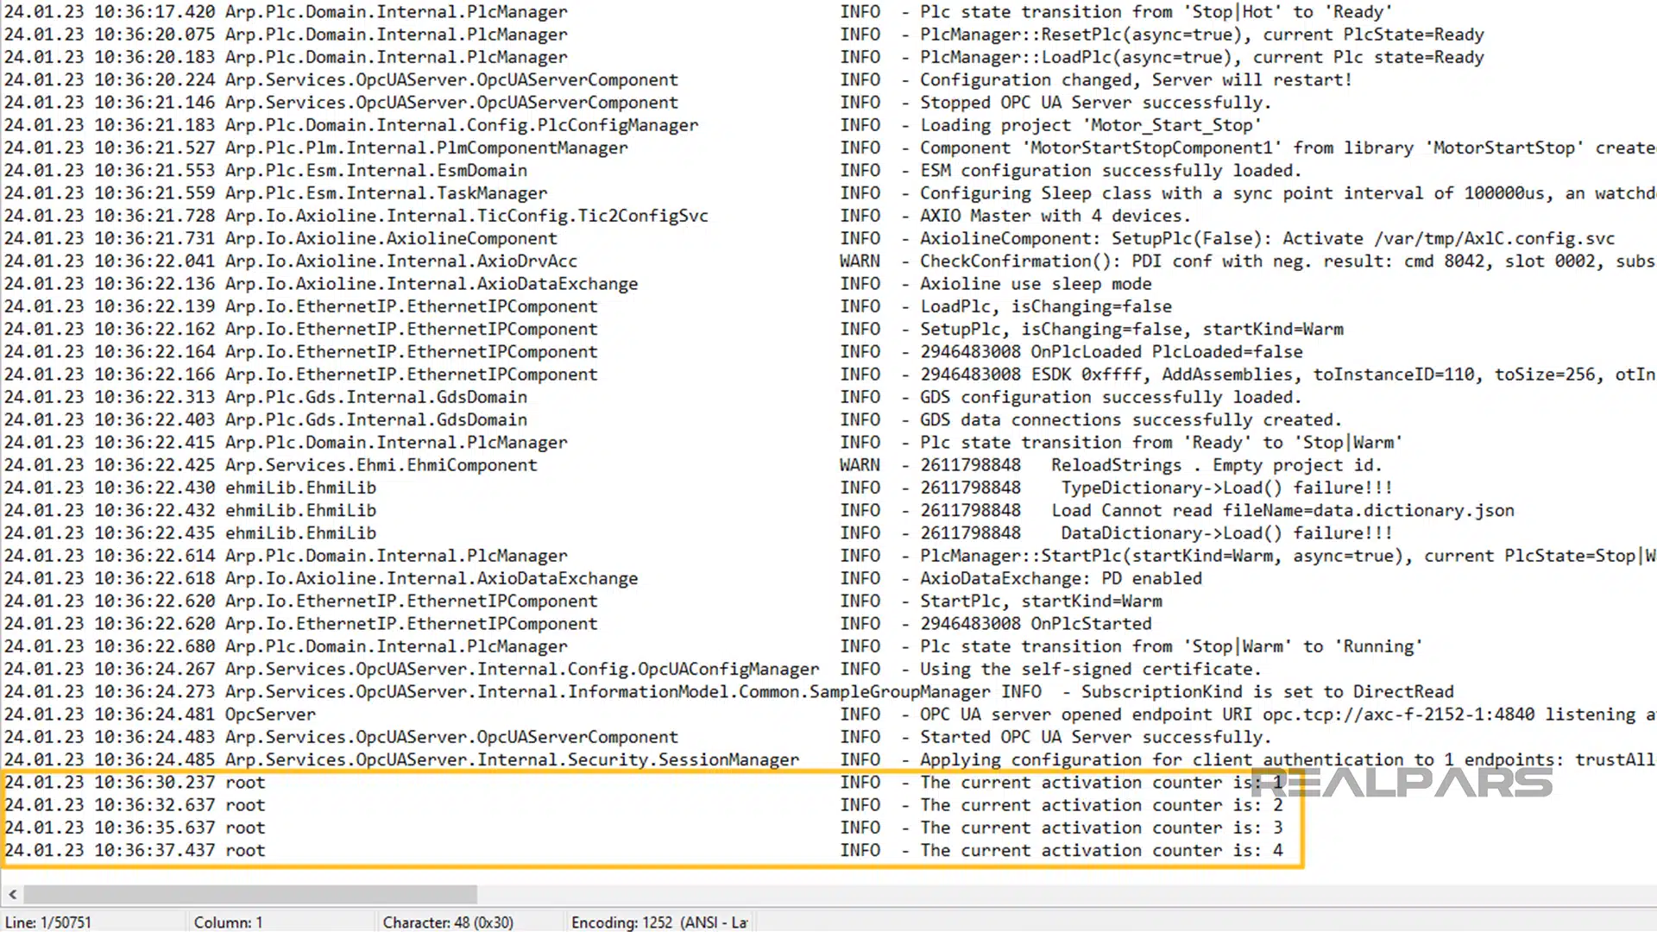
Task: Click the 'Loading project Motor_Start_Stop' log line
Action: 1089,125
